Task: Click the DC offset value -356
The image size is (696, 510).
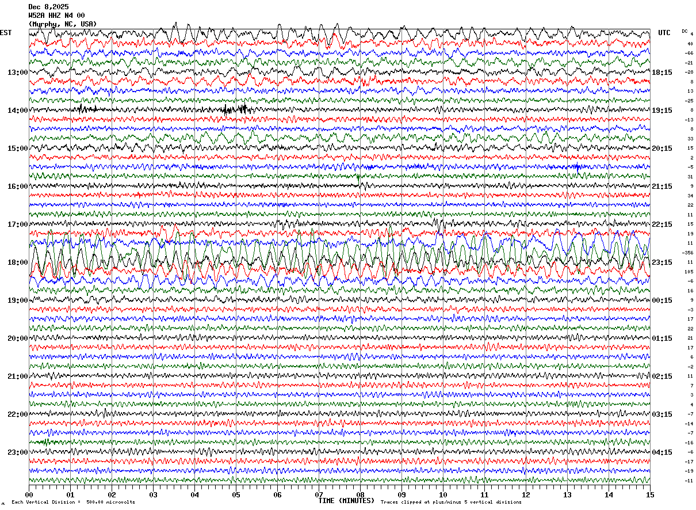Action: 688,253
